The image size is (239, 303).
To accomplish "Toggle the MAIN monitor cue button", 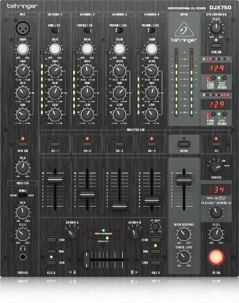I will (x=184, y=144).
